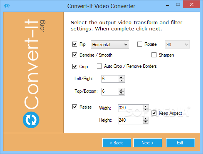Proceed with the Next button
The image size is (203, 154).
pyautogui.click(x=148, y=143)
